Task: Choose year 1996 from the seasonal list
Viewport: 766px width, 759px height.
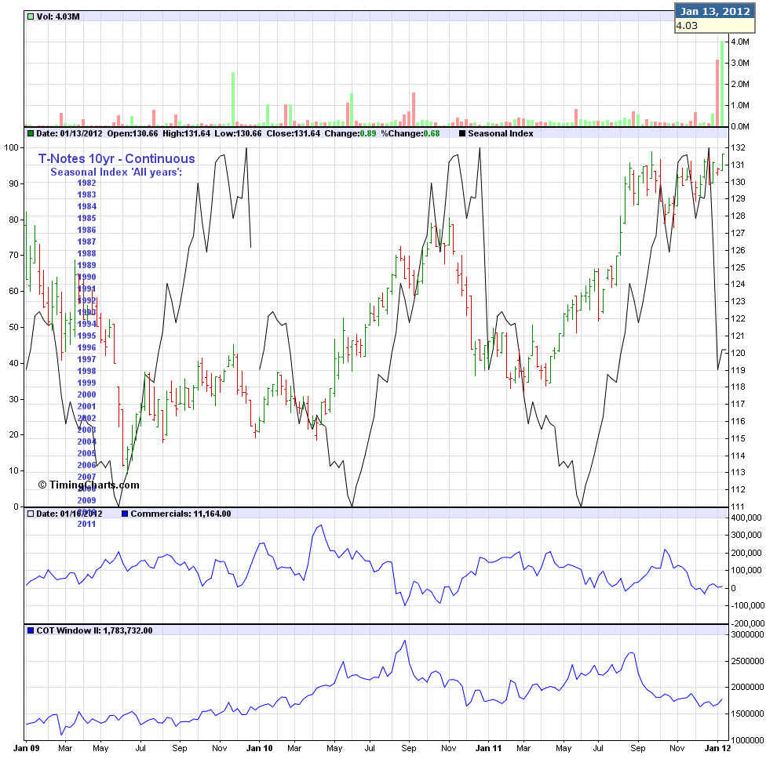Action: coord(87,347)
